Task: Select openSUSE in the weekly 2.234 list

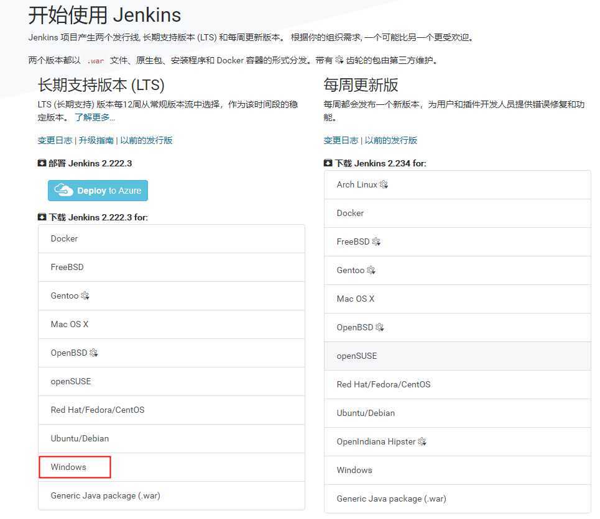Action: [x=457, y=356]
